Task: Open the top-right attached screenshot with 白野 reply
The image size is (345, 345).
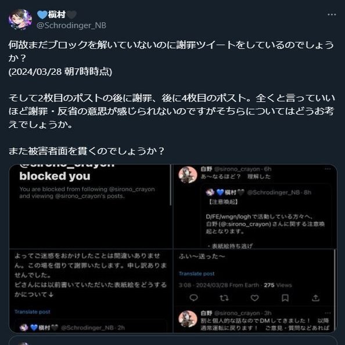Action: [x=255, y=206]
